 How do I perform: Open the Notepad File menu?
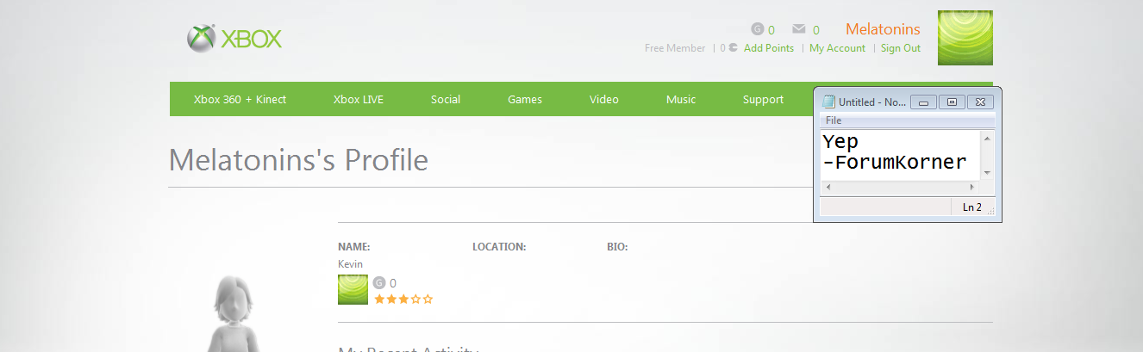coord(834,120)
